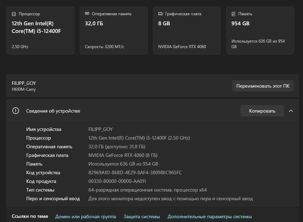Select the device name value FILIPP_GOY in list
This screenshot has height=222, width=303.
tap(101, 130)
